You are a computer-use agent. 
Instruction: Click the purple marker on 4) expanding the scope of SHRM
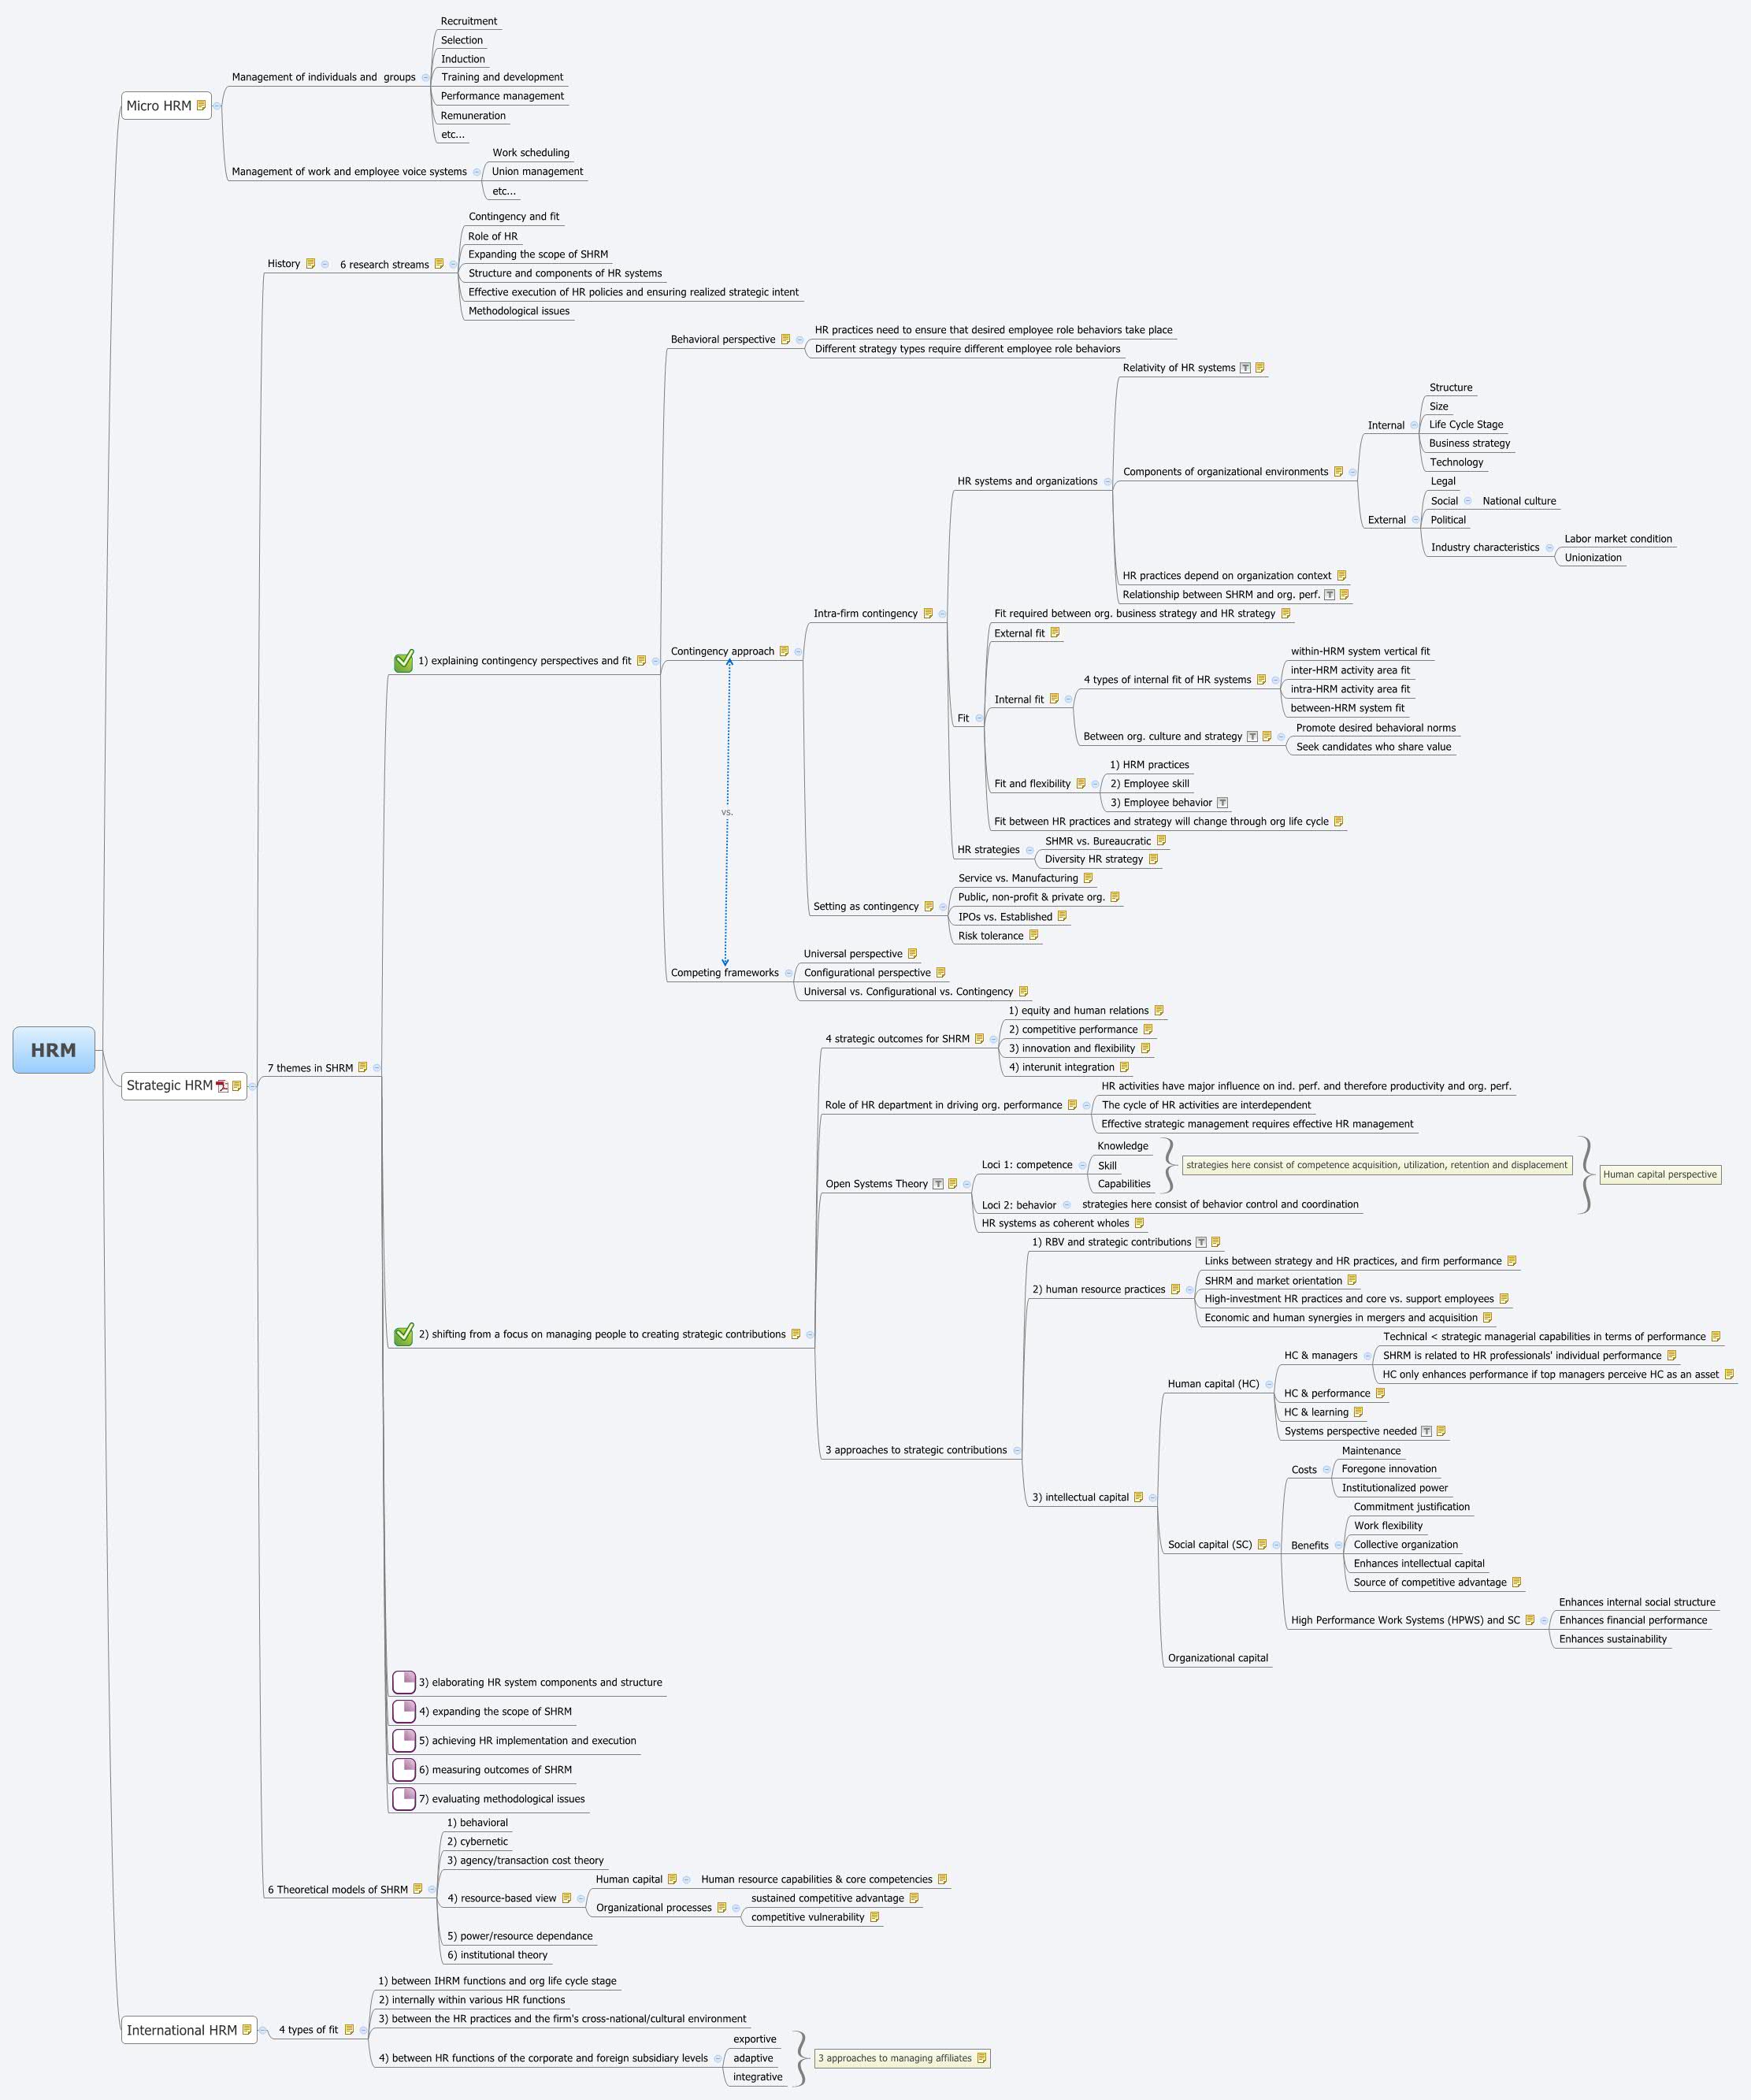tap(405, 1711)
